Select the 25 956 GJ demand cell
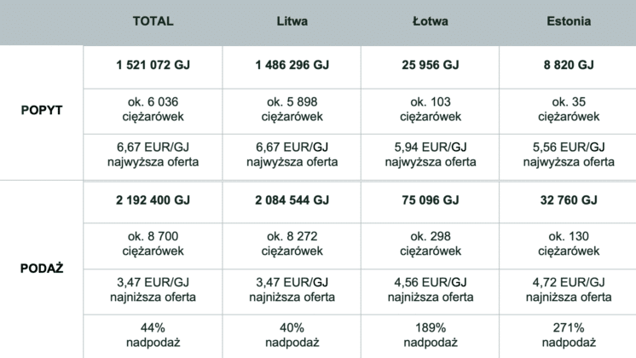 (431, 66)
